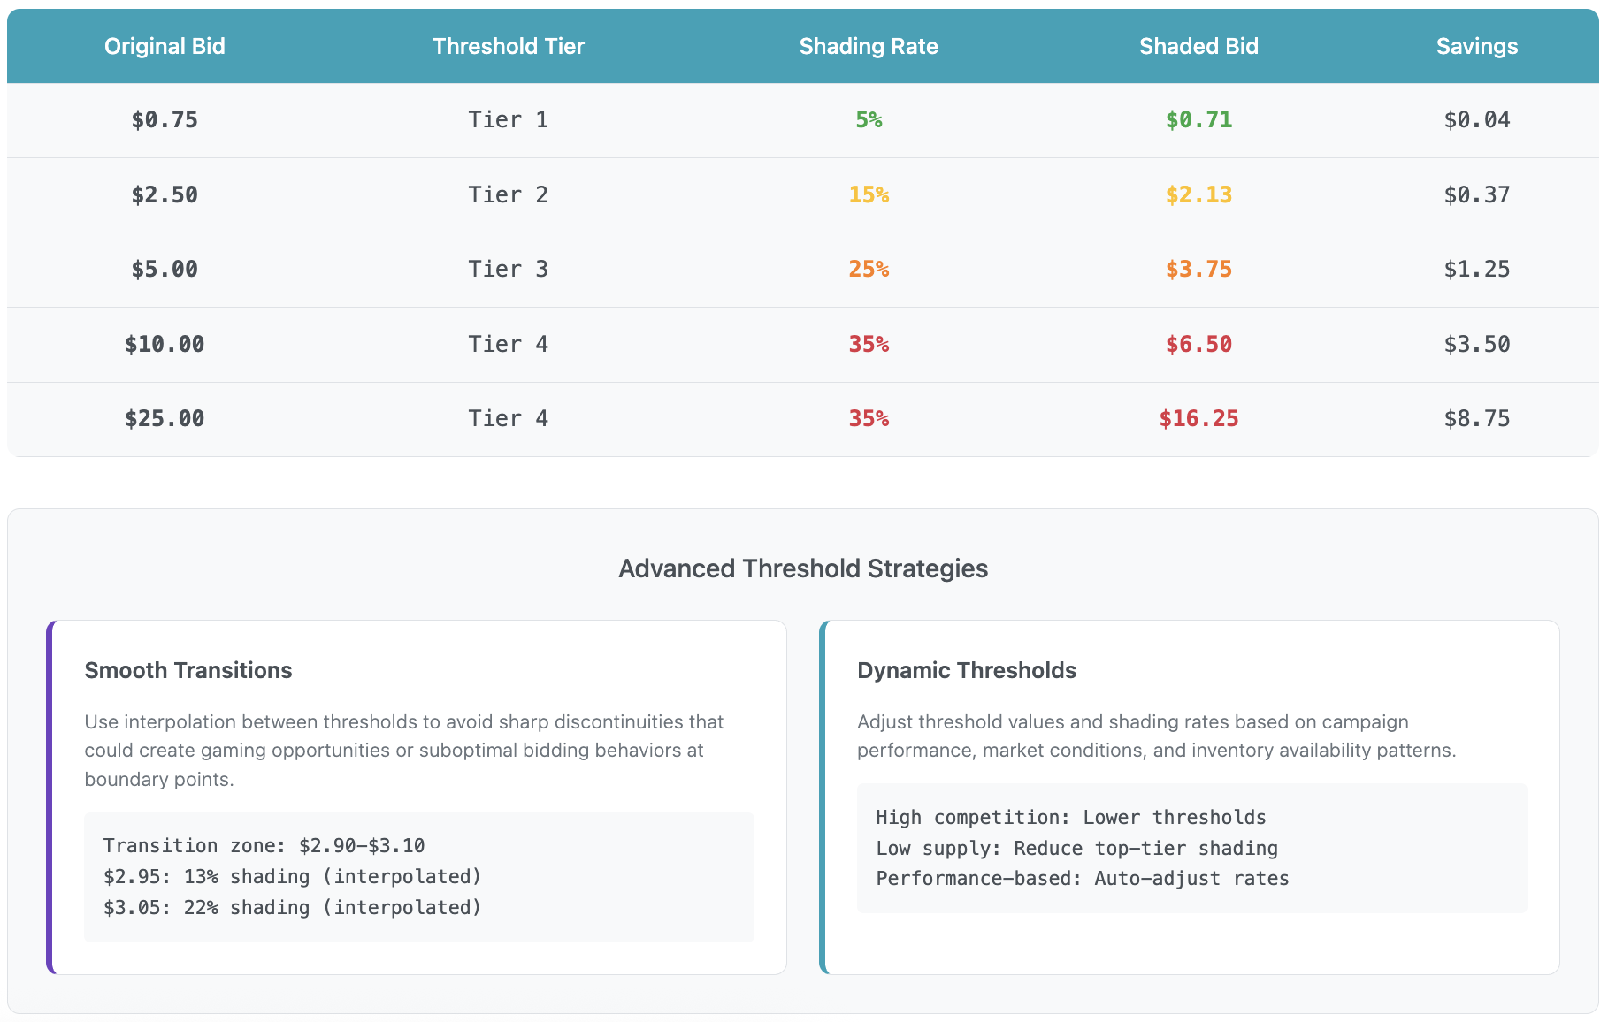Click the green 5% shading rate

tap(869, 119)
